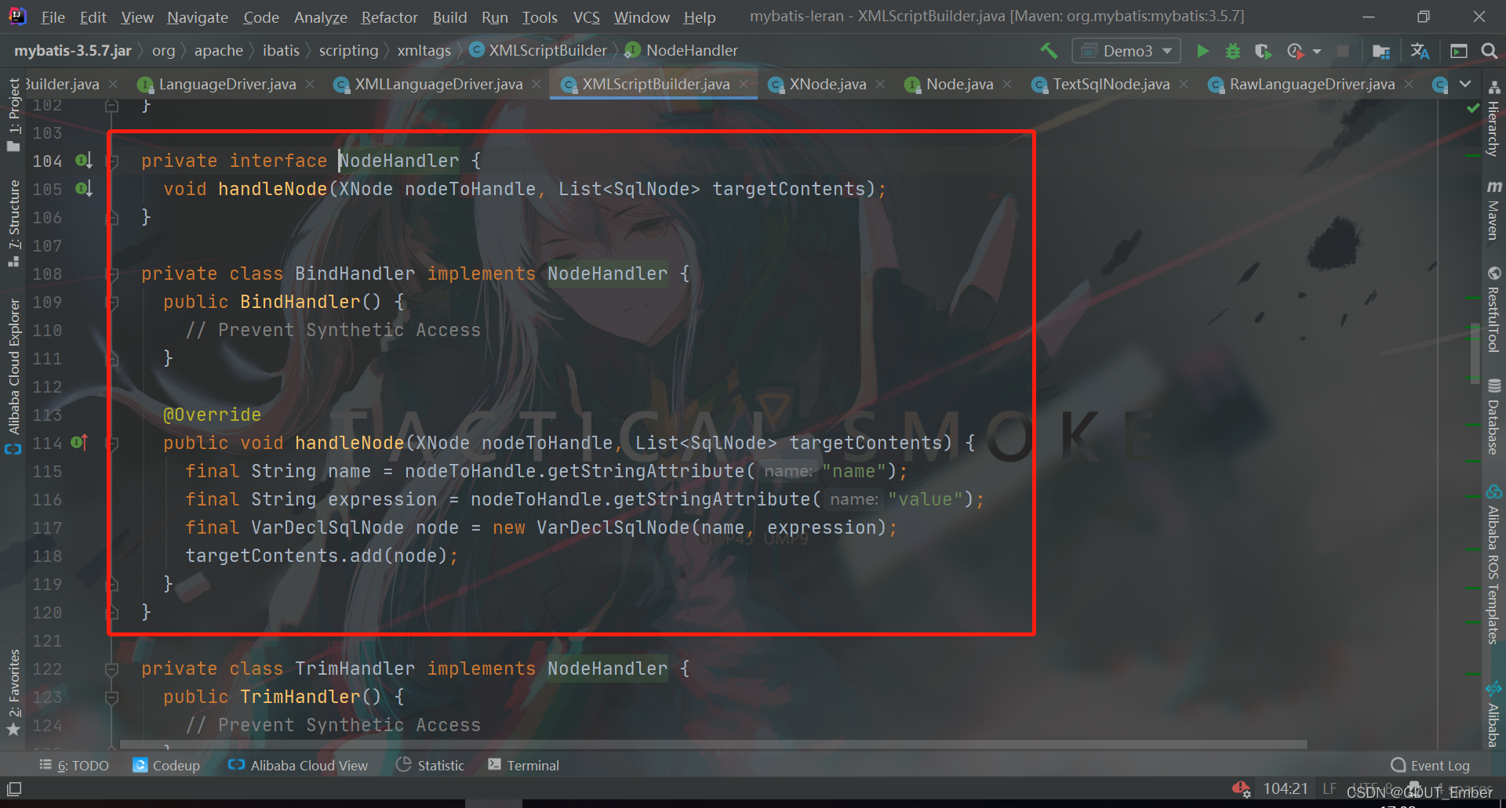Run Demo3 with the green play icon
This screenshot has width=1506, height=808.
[x=1202, y=51]
